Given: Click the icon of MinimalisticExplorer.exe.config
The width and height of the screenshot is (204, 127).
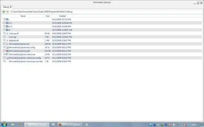Looking at the screenshot, I should tap(7, 47).
